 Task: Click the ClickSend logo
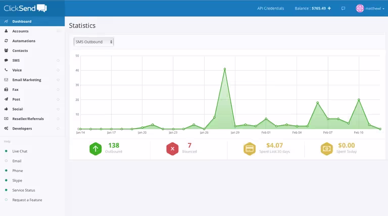(x=25, y=8)
